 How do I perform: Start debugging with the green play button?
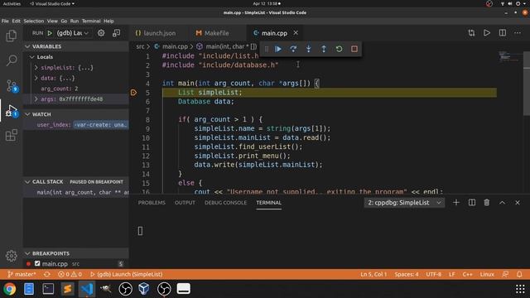click(x=50, y=33)
